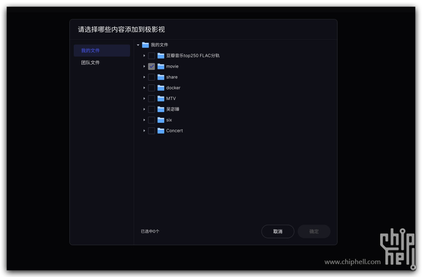Select the movie folder name
This screenshot has height=277, width=422.
(x=172, y=66)
